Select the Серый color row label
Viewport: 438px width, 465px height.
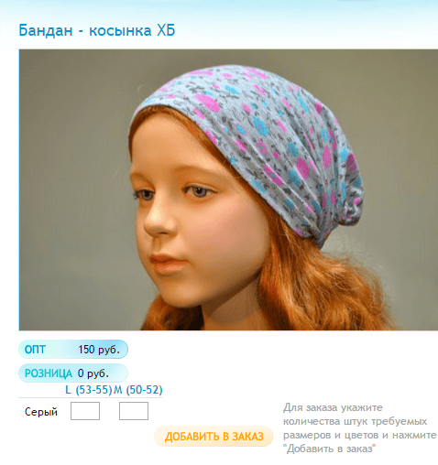point(41,412)
